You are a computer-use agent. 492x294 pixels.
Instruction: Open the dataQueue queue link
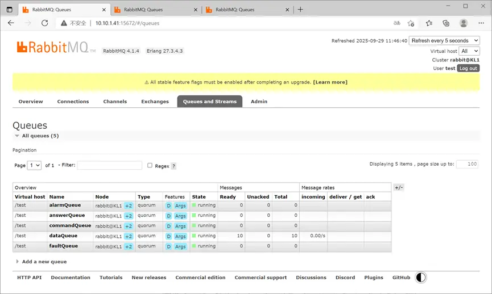tap(63, 236)
